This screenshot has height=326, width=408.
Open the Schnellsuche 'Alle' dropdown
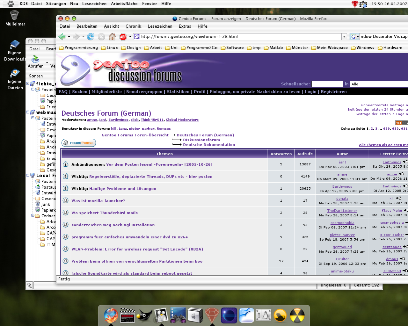[x=379, y=84]
